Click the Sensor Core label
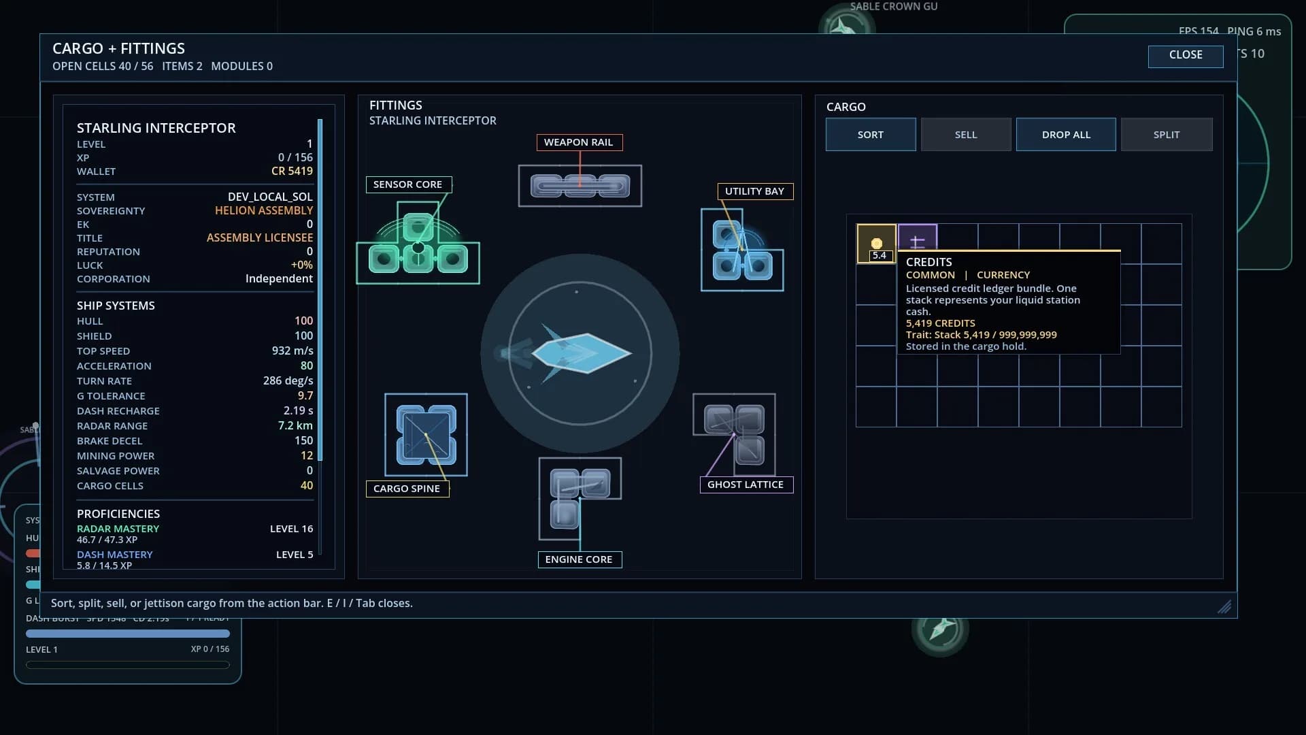The image size is (1306, 735). 408,184
